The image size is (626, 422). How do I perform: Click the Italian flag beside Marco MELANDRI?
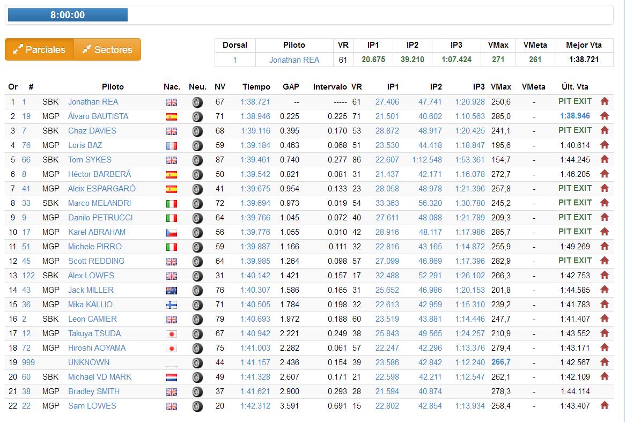click(171, 203)
